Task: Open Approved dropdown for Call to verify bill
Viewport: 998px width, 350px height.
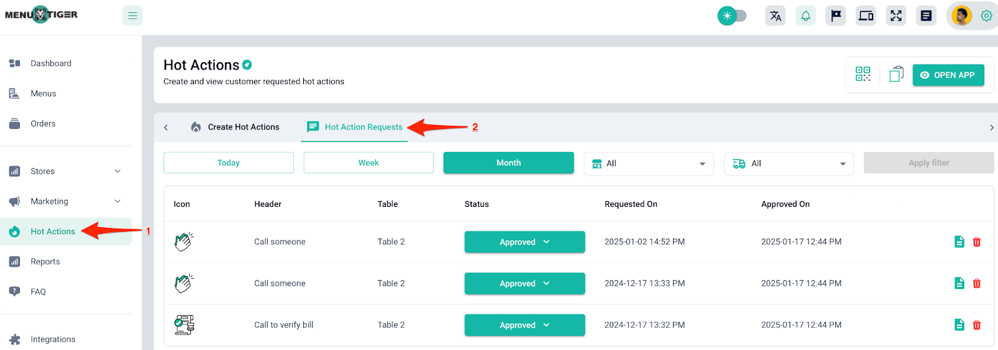Action: pos(525,325)
